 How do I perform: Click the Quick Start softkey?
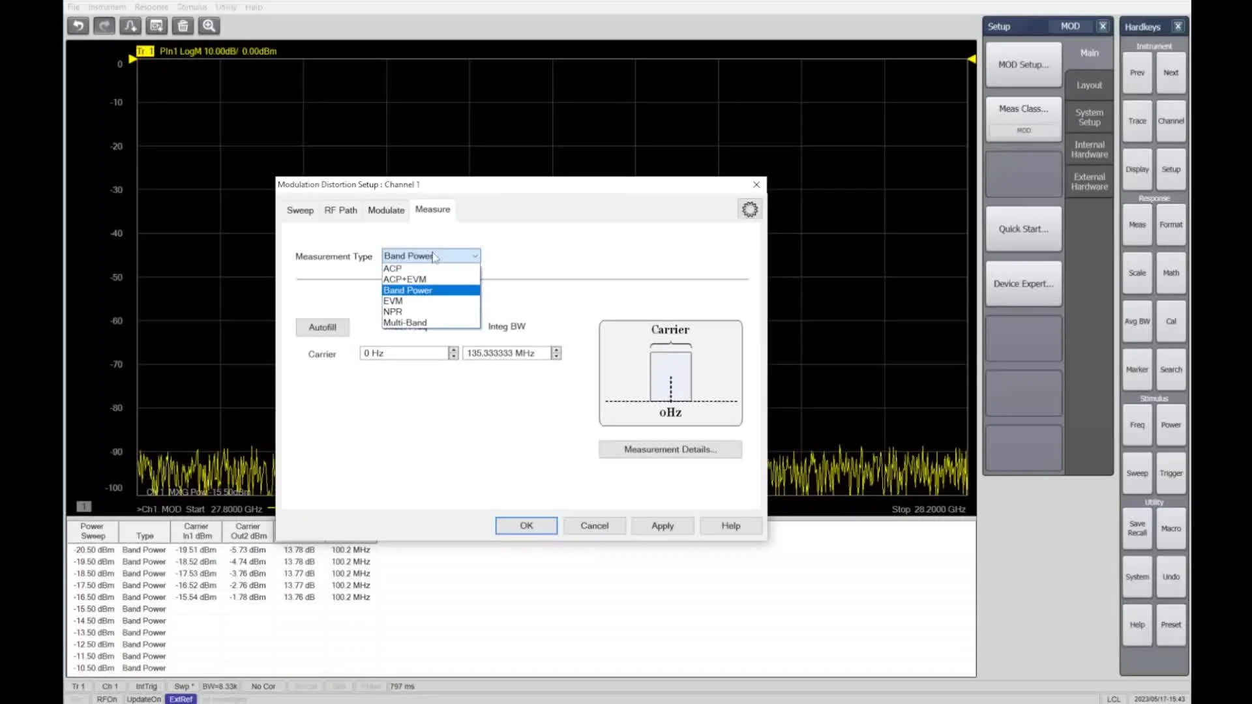click(1024, 229)
